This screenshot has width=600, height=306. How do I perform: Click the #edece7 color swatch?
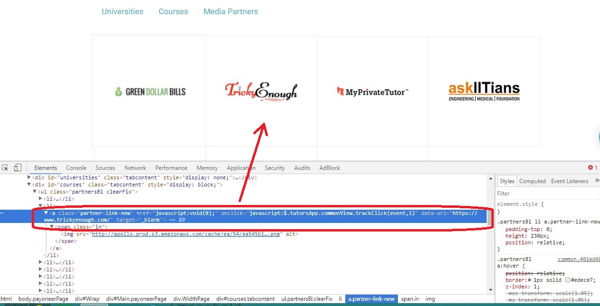[567, 280]
